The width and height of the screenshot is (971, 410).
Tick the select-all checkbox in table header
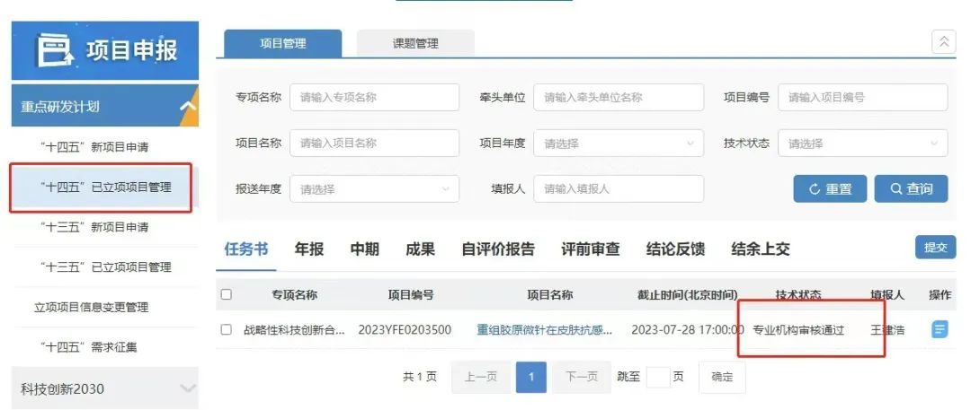pyautogui.click(x=227, y=294)
